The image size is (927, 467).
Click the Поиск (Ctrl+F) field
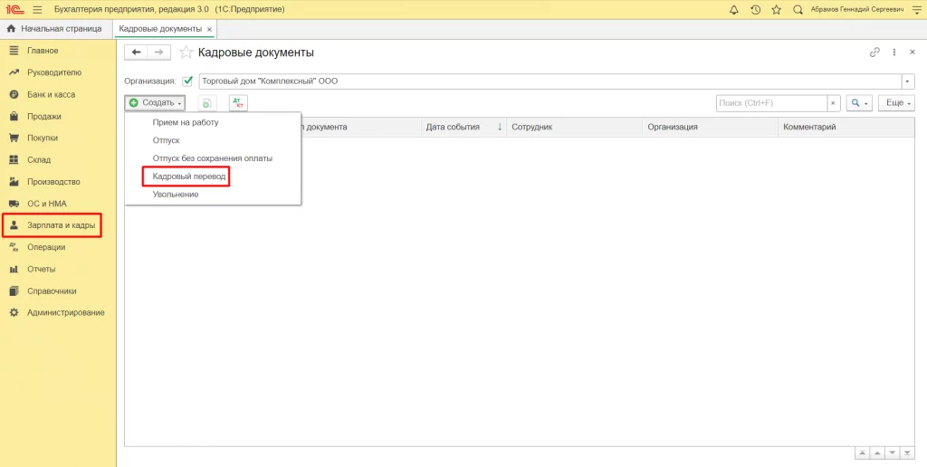[x=771, y=103]
